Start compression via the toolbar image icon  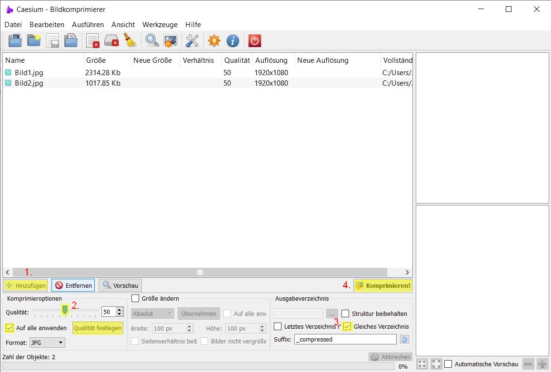pos(170,40)
